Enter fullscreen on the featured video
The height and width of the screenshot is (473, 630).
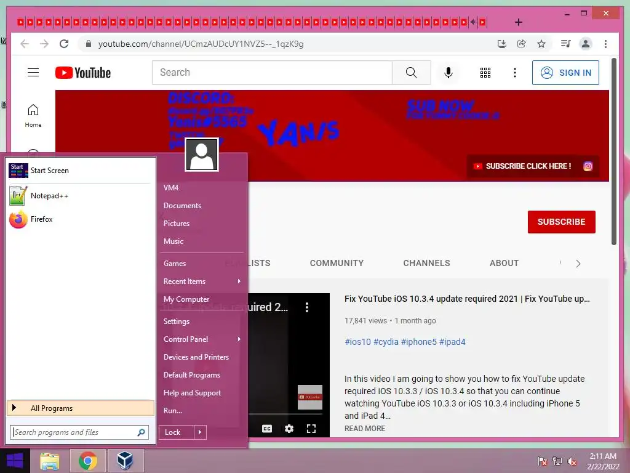(x=311, y=429)
